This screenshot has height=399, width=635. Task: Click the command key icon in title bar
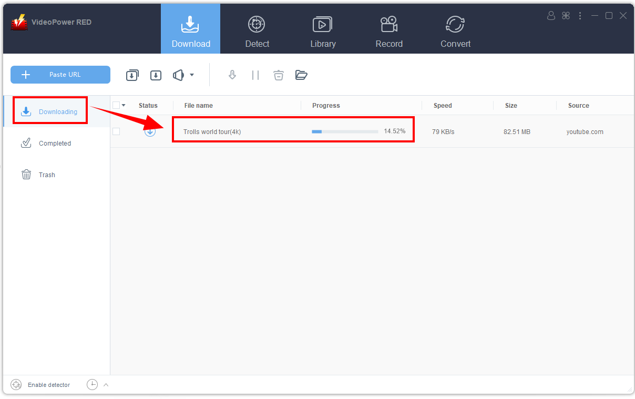click(566, 16)
